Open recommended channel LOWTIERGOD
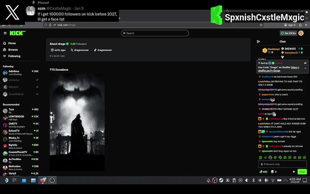Viewport: 310px width, 194px height. pos(20,118)
